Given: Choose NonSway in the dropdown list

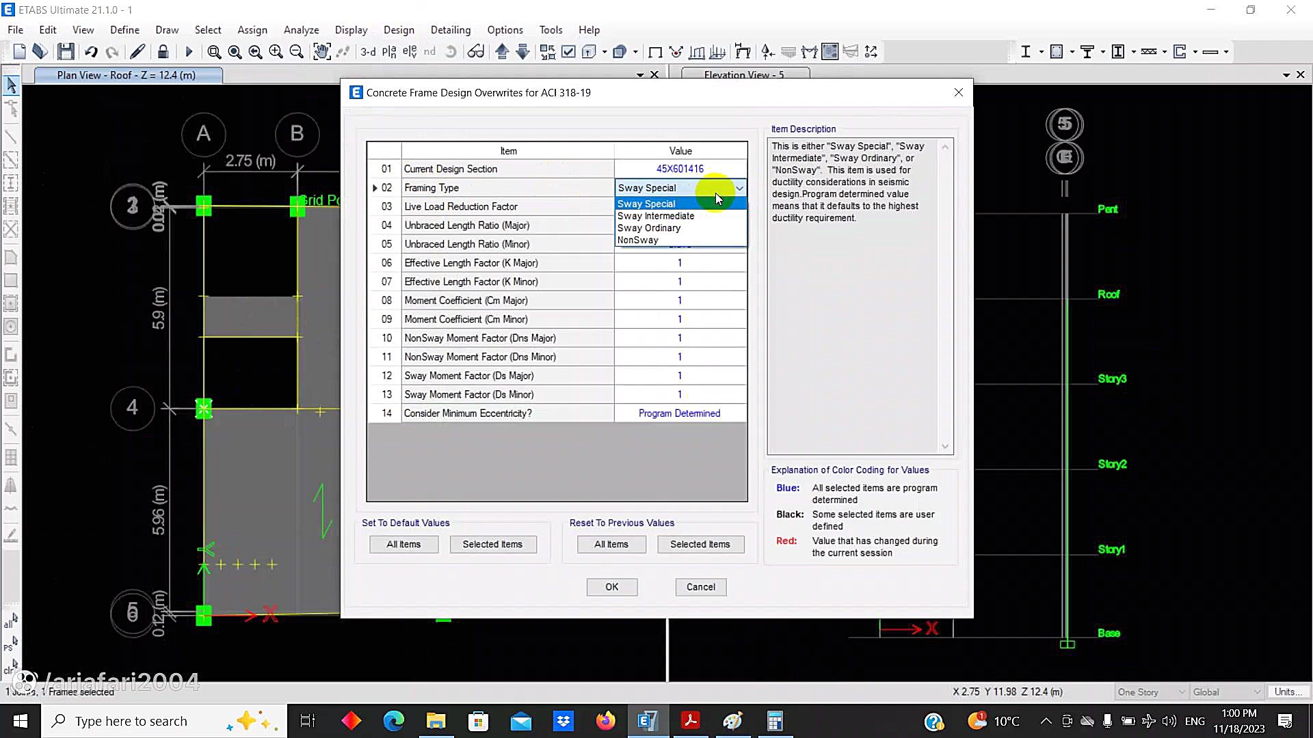Looking at the screenshot, I should tap(680, 240).
